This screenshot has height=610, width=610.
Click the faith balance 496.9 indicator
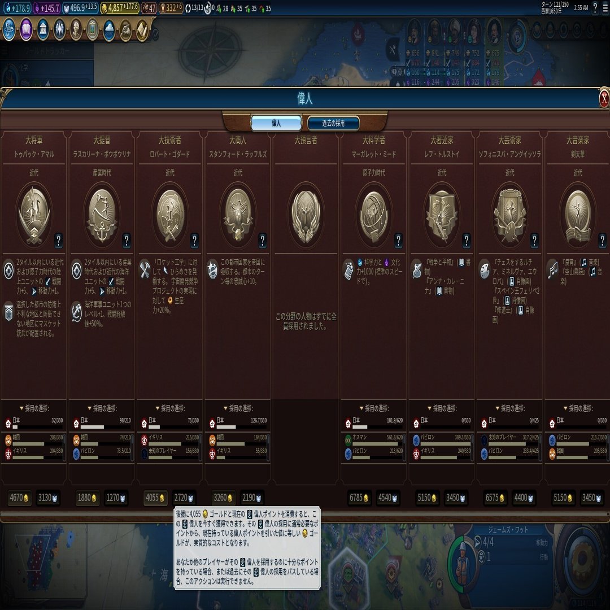tap(80, 8)
